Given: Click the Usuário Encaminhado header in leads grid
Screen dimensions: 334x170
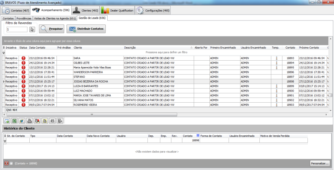Looking at the screenshot, I should [255, 48].
